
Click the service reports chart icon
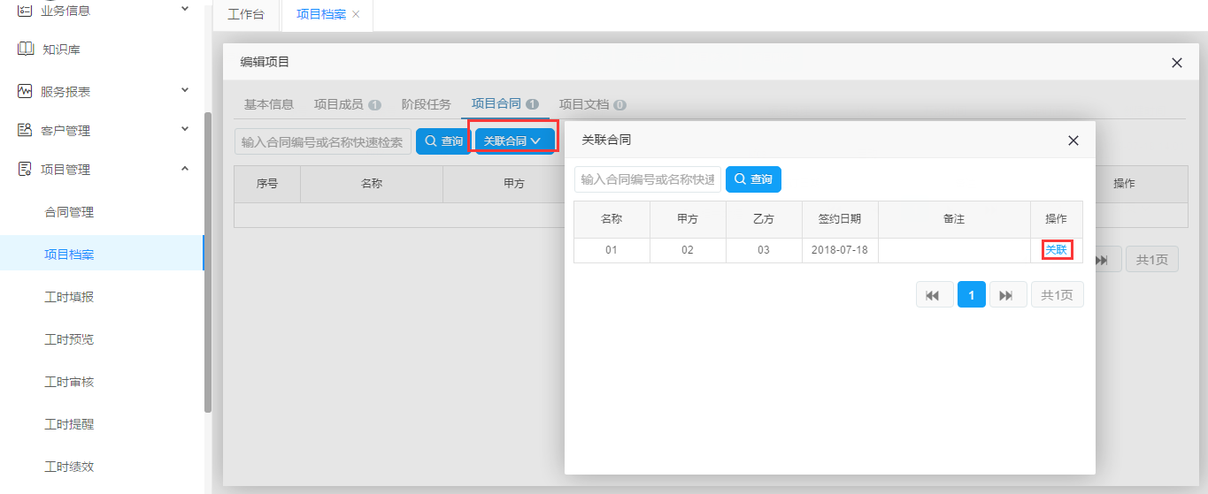(26, 91)
